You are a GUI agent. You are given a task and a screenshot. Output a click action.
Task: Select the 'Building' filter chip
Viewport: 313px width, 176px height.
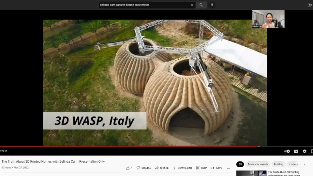278,164
